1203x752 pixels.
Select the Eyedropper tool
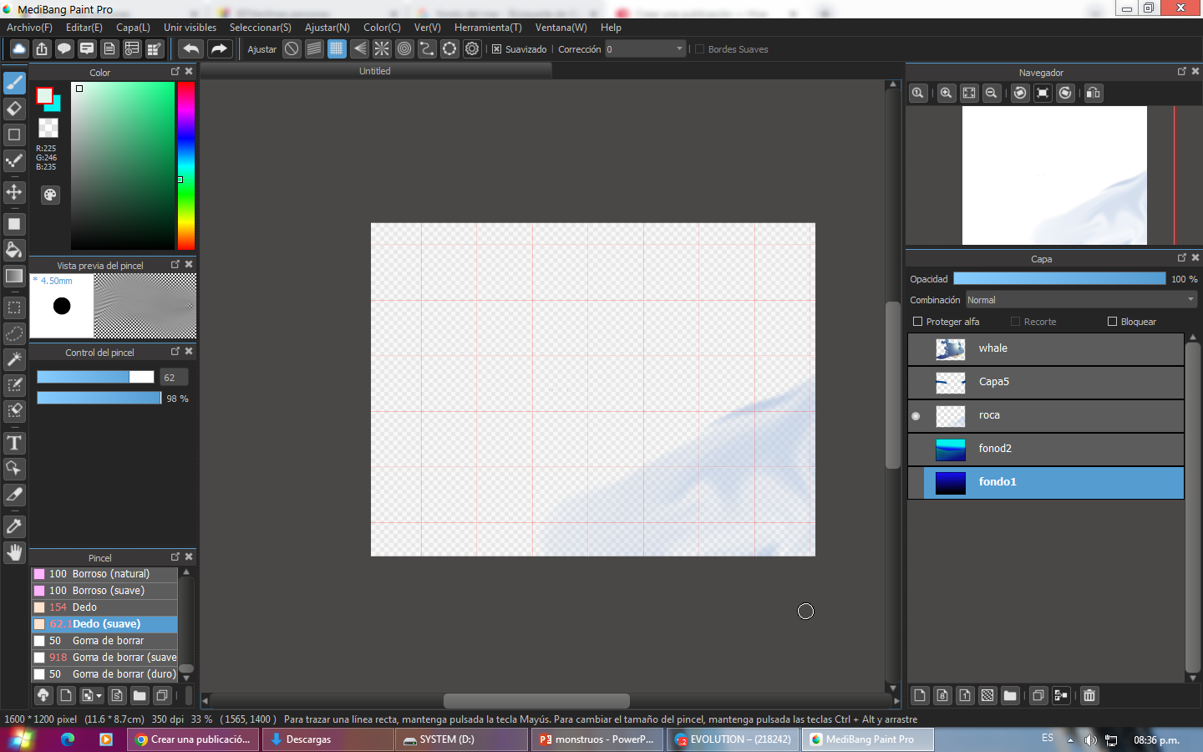(14, 526)
